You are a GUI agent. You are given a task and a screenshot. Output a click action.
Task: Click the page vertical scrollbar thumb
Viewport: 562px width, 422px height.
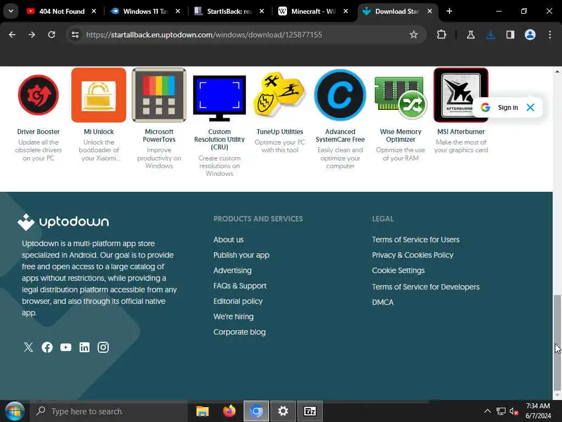(x=557, y=342)
